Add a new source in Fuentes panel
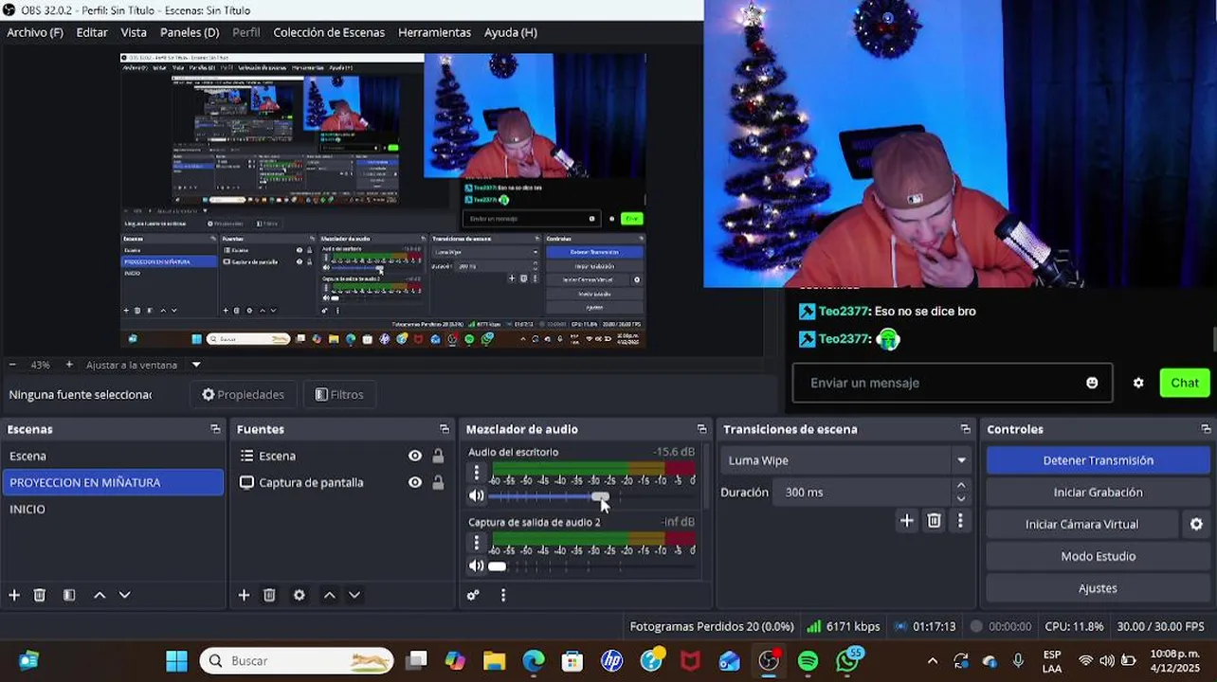 pyautogui.click(x=244, y=595)
